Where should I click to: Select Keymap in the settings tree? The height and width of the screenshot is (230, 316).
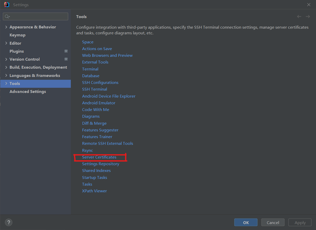pos(18,35)
